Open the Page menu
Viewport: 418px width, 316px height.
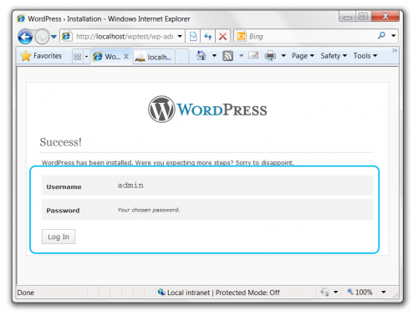point(303,56)
